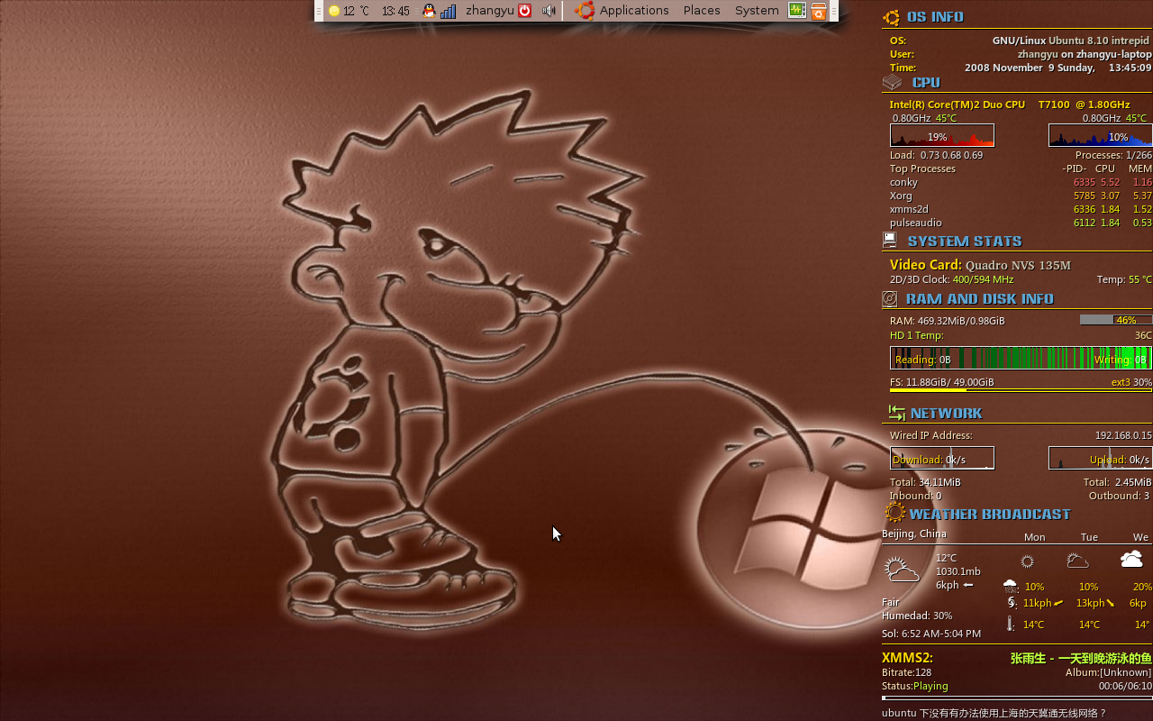
Task: Click Monday's sunny forecast icon
Action: click(x=1027, y=561)
